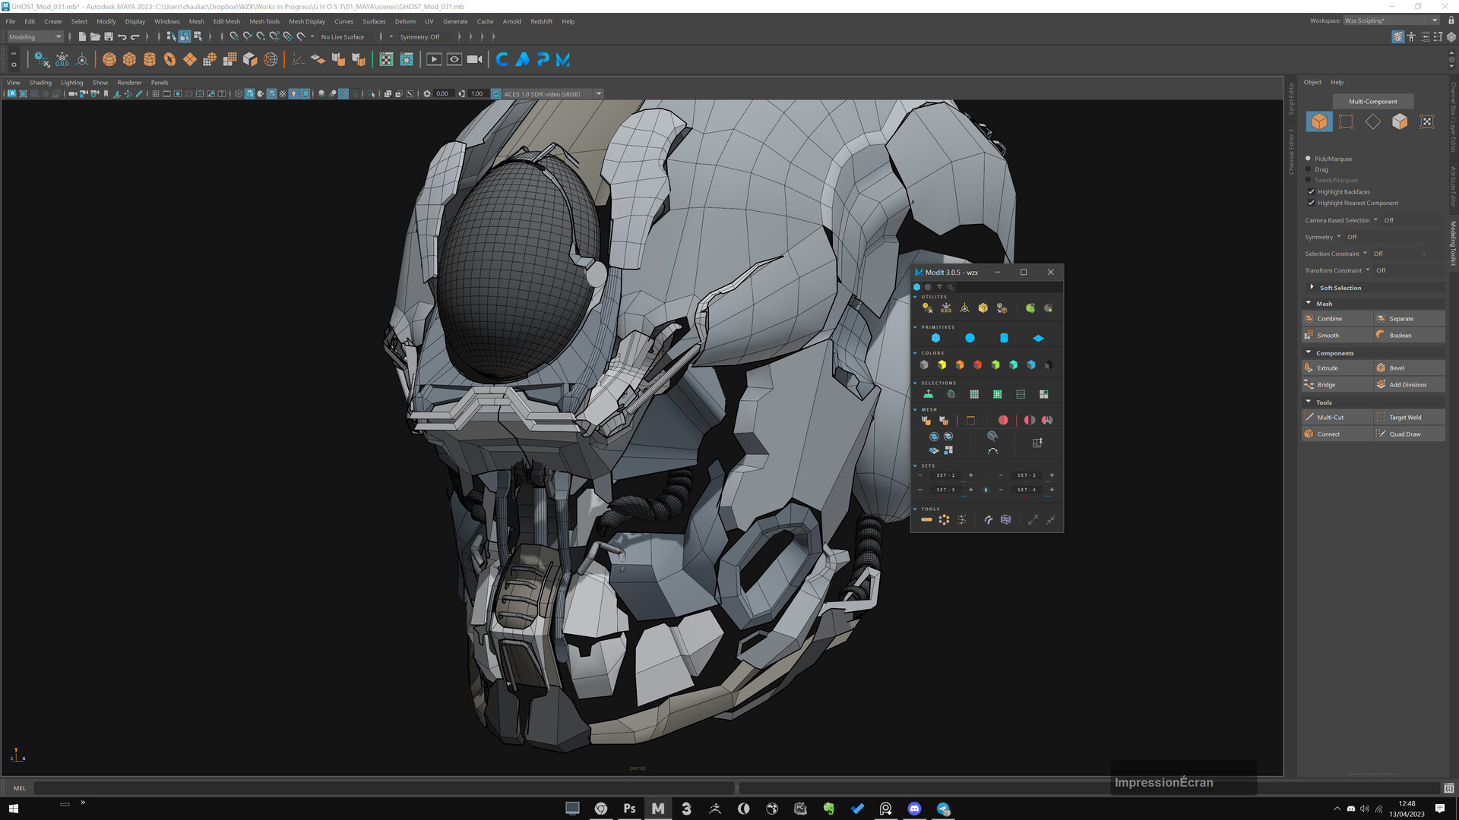Toggle the Highlight Backfaces checkbox
Screen dimensions: 1459x820
1312,191
